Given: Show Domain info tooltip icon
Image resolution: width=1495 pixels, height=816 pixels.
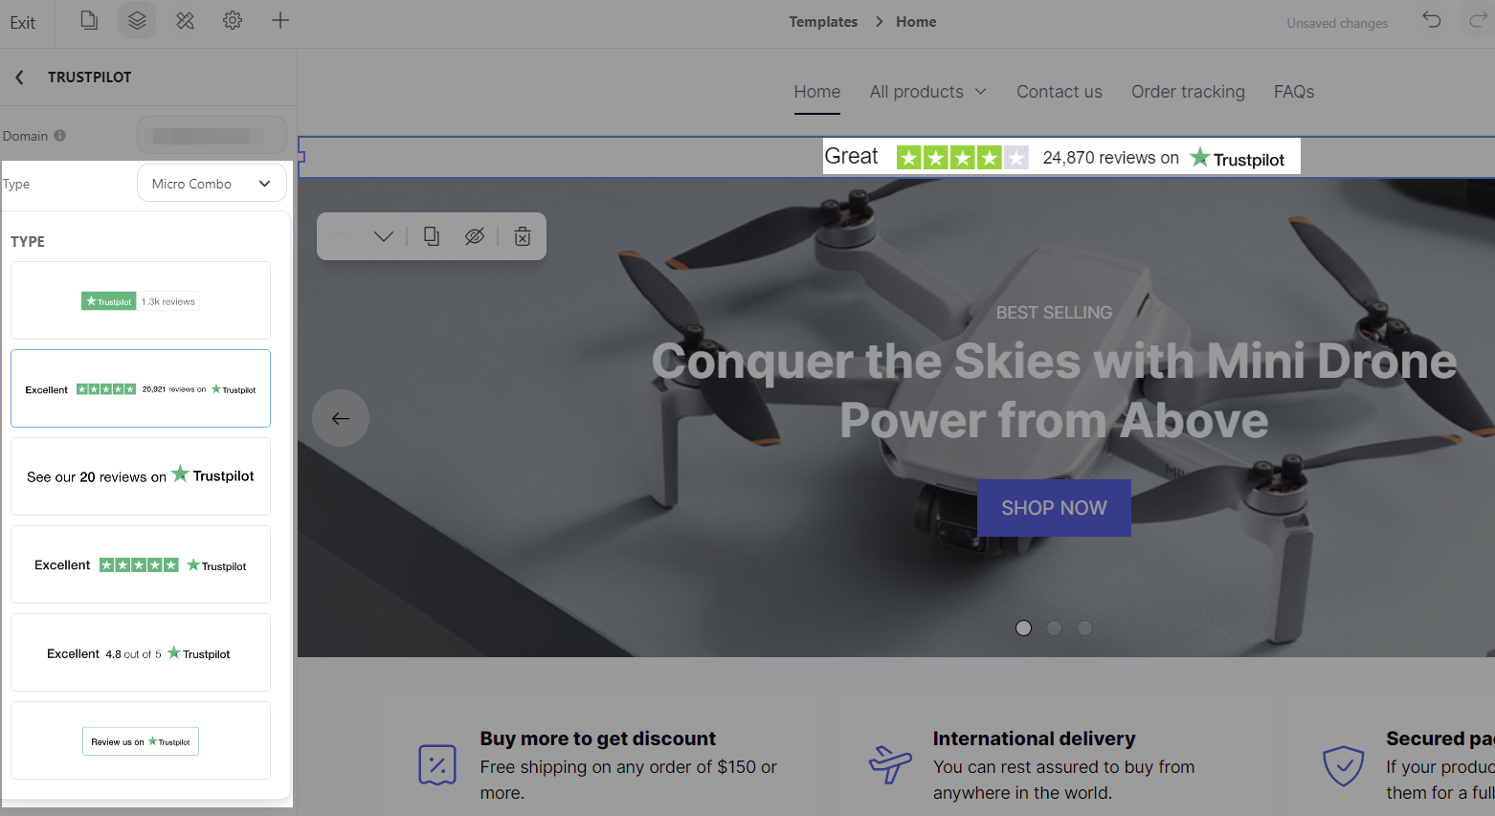Looking at the screenshot, I should pos(60,136).
